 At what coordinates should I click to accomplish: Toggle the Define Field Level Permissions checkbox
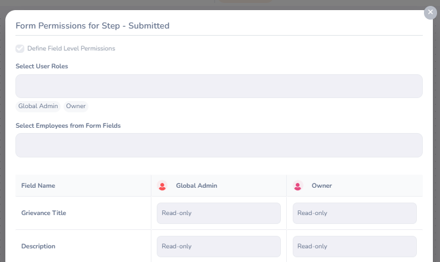20,49
